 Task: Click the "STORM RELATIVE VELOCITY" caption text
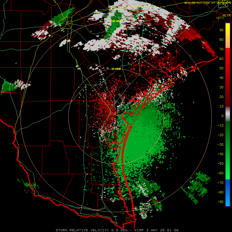pos(82,230)
